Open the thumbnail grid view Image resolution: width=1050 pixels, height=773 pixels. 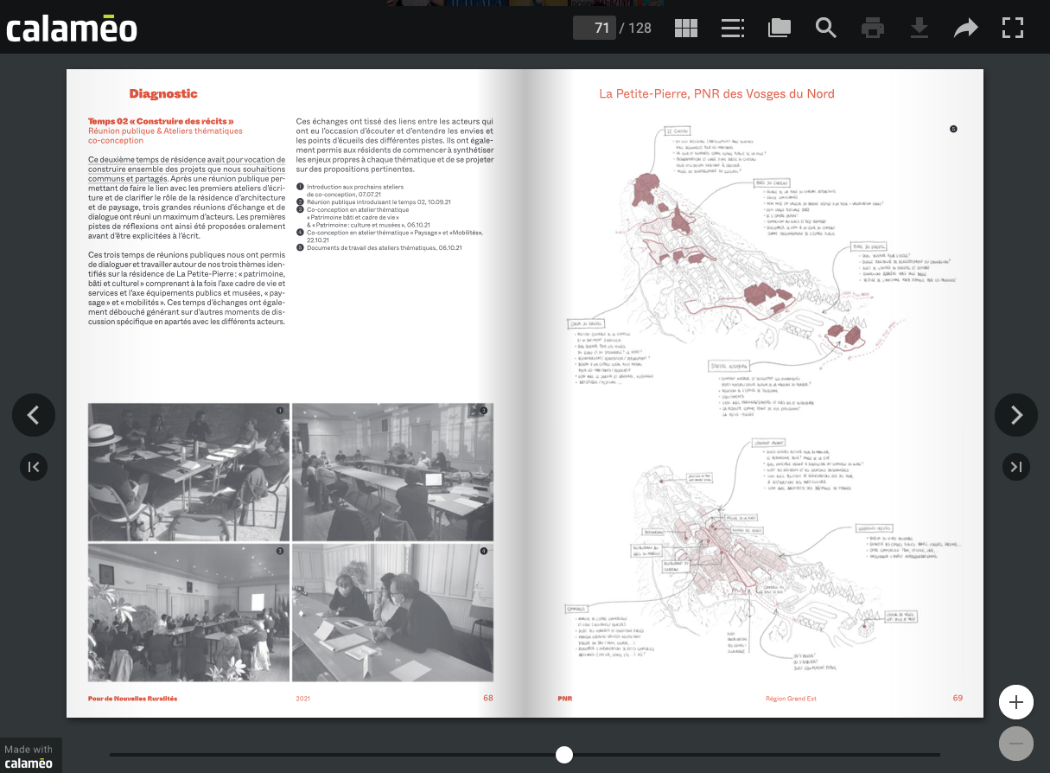(686, 28)
